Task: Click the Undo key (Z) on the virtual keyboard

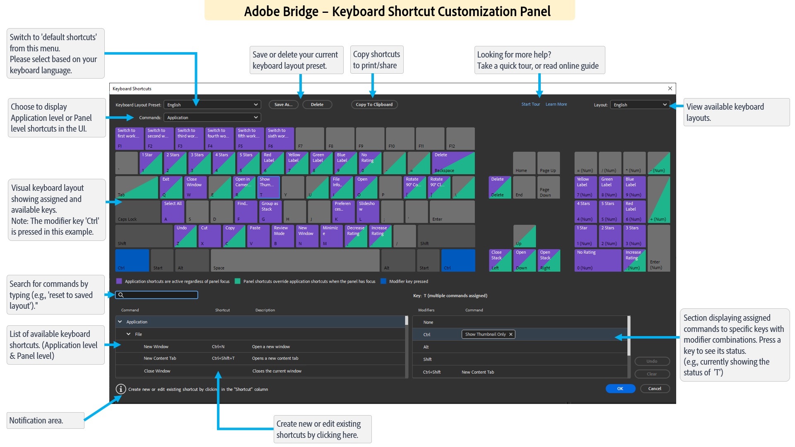Action: click(x=185, y=236)
